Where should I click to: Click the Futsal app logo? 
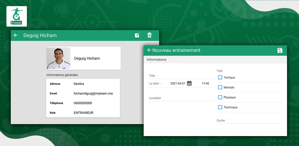(17, 16)
